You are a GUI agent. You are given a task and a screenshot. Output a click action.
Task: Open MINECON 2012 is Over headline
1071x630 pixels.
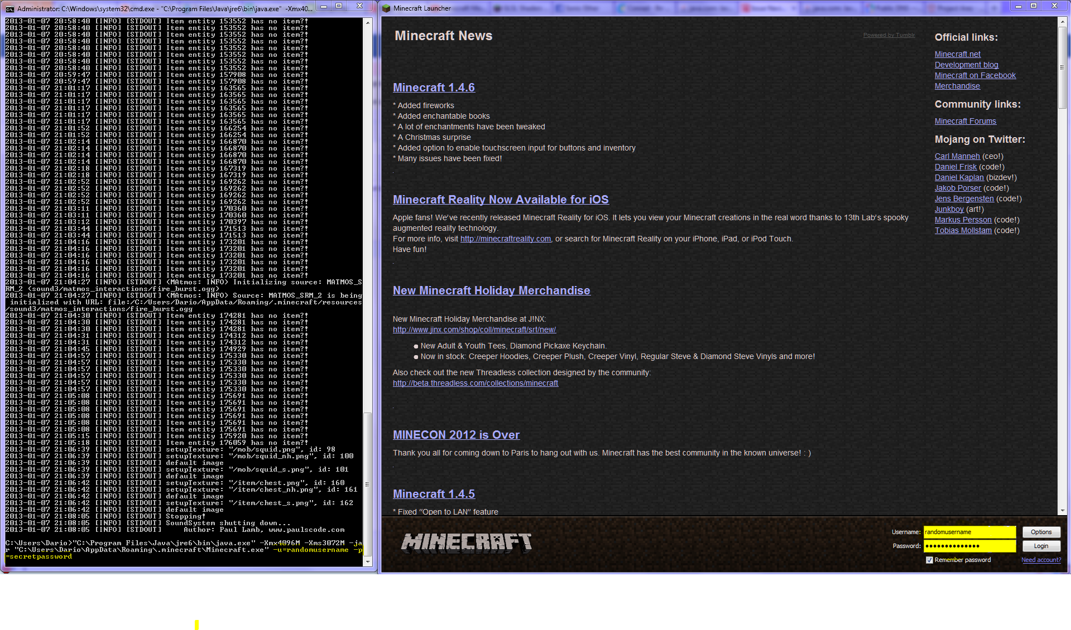click(456, 435)
